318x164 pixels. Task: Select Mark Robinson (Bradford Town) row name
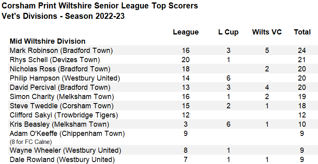point(61,51)
